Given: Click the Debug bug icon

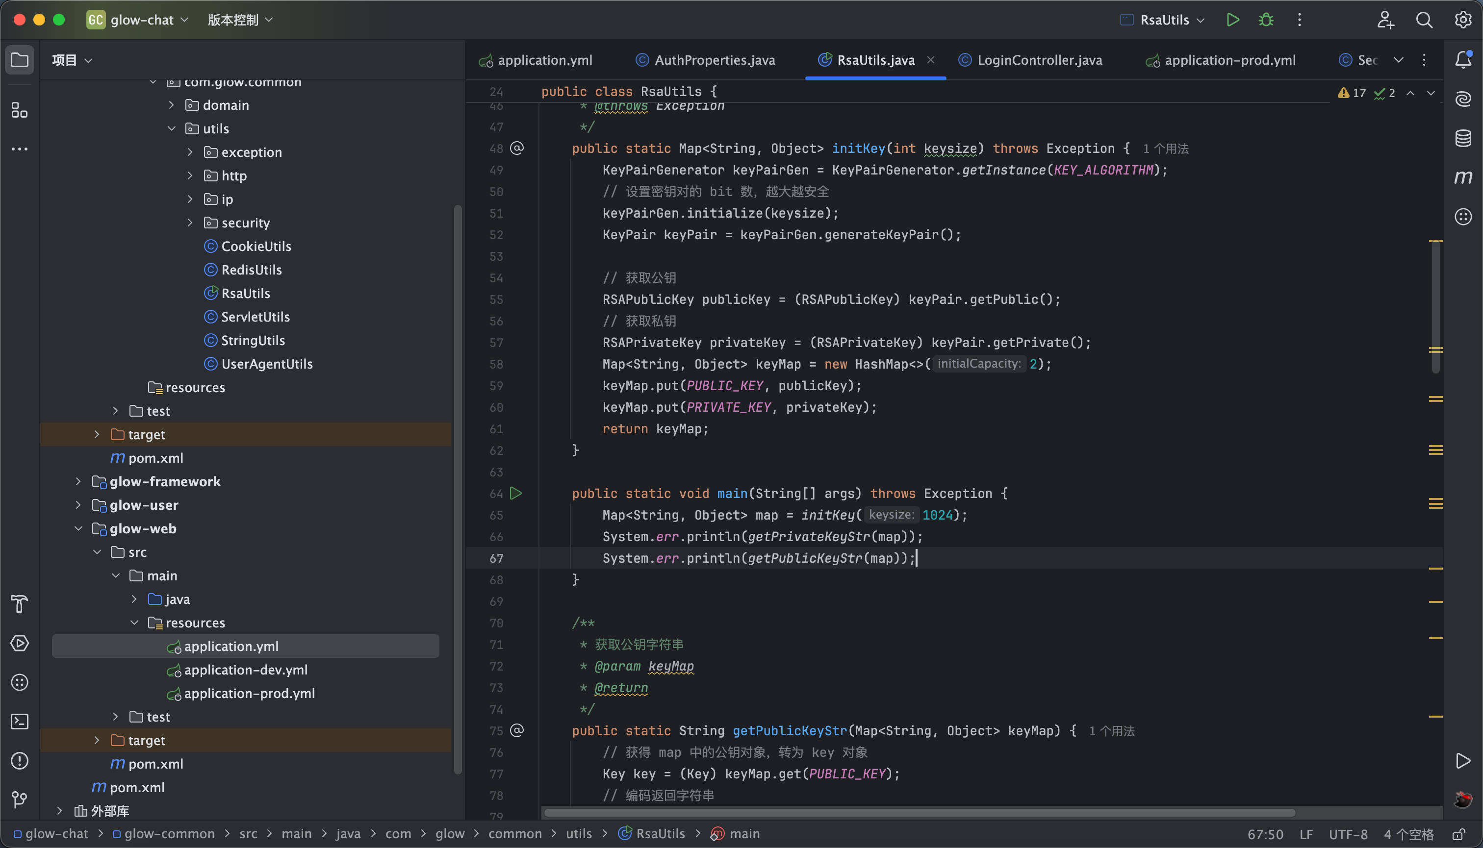Looking at the screenshot, I should (x=1266, y=20).
